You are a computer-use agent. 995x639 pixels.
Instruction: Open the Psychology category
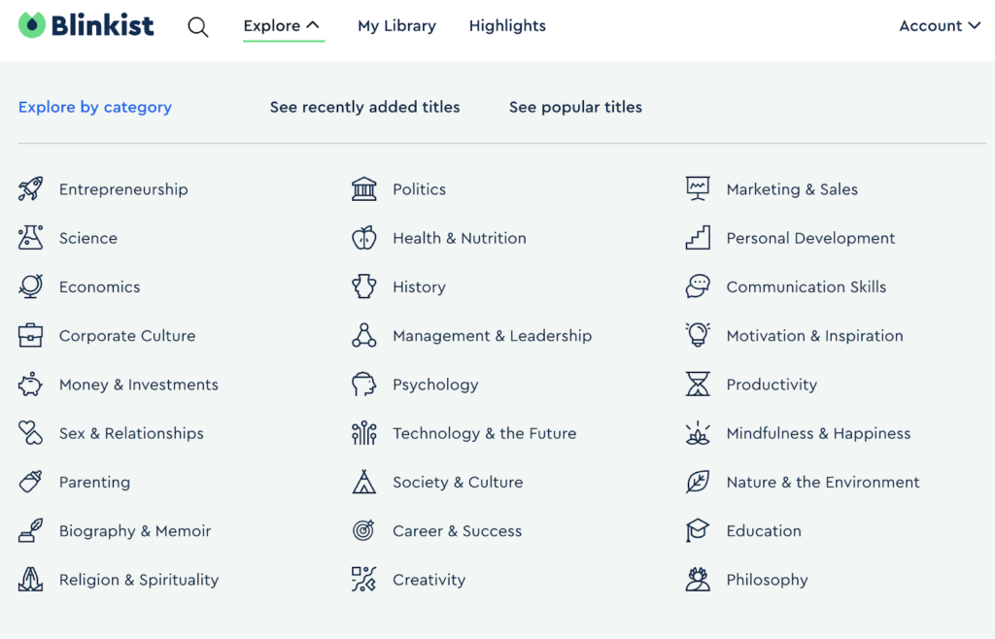coord(435,385)
